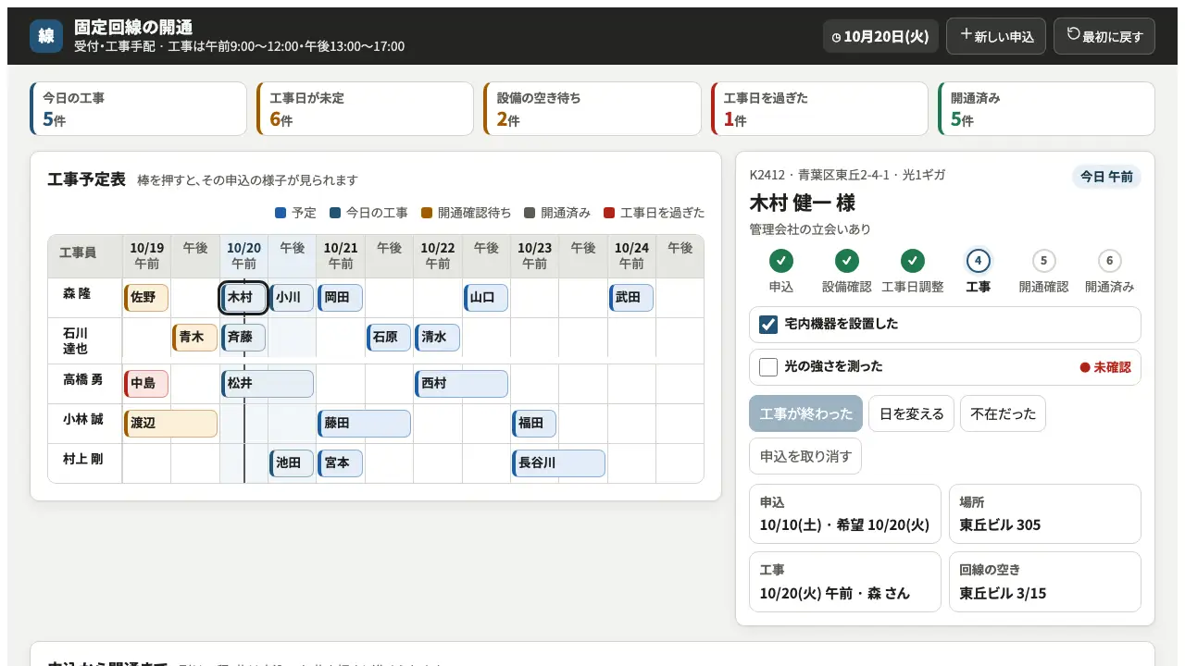Click the 日を変える button
1185x666 pixels.
point(911,413)
